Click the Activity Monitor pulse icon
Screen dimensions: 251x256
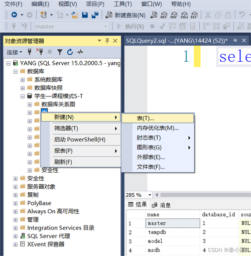tap(80, 52)
